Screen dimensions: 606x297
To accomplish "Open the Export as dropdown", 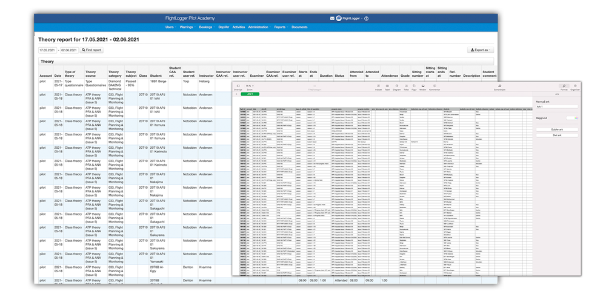I will pos(481,50).
